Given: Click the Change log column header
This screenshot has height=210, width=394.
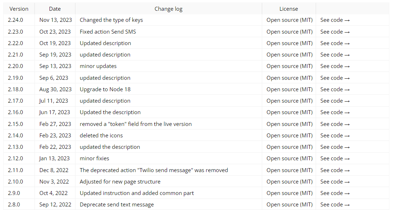Looking at the screenshot, I should (168, 9).
